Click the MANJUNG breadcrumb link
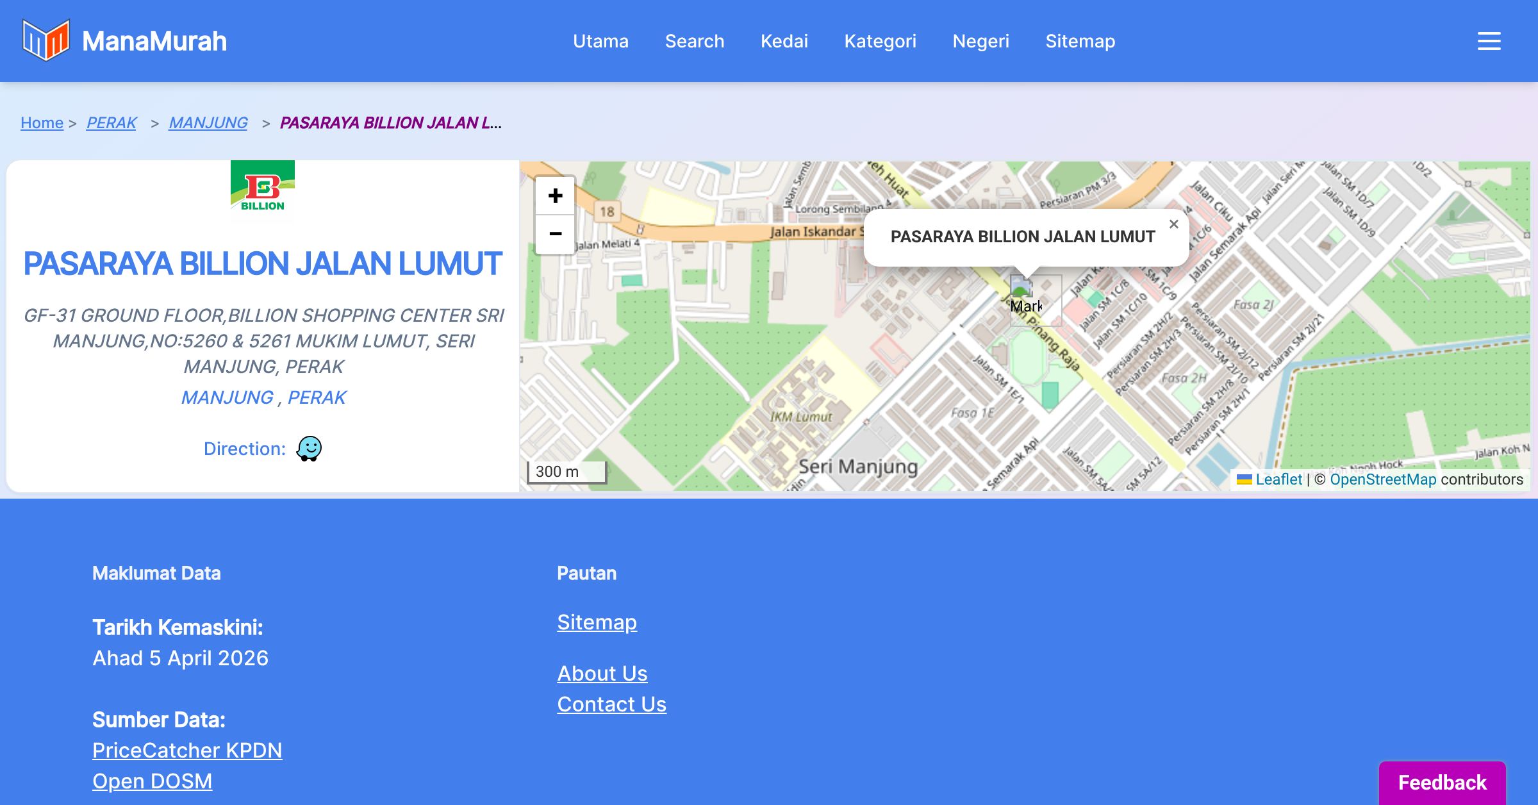The height and width of the screenshot is (805, 1538). tap(208, 122)
